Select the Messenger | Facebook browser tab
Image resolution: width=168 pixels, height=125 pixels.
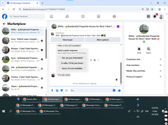point(23,3)
